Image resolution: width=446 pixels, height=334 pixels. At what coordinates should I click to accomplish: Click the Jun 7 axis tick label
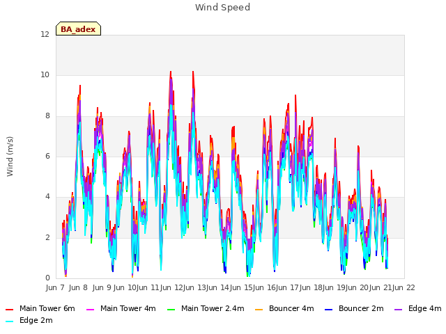pos(55,287)
